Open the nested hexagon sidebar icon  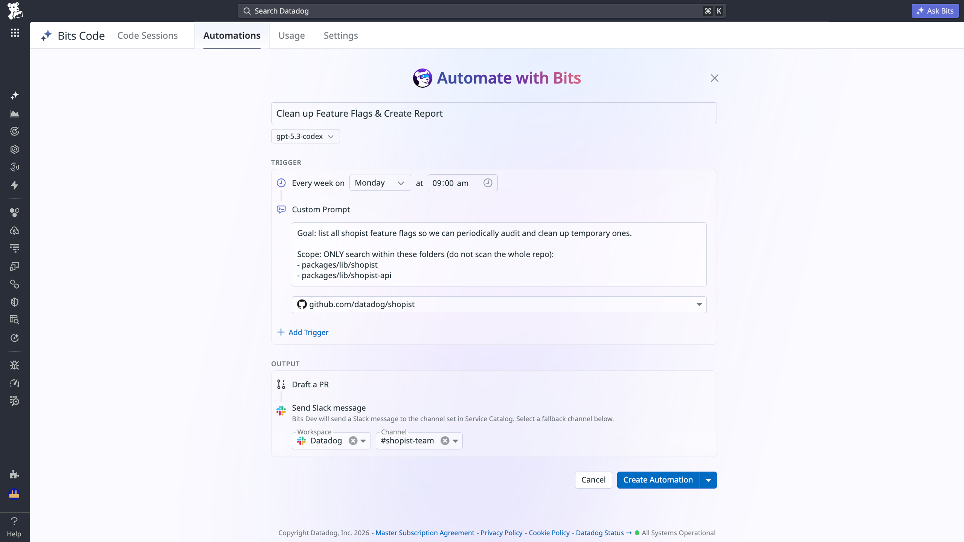[x=15, y=149]
